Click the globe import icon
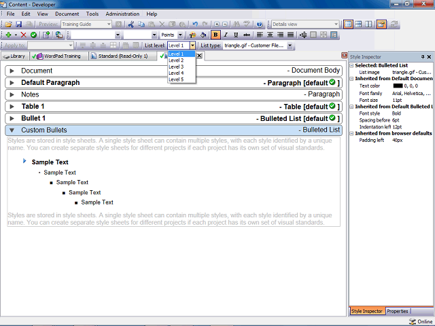Viewport: 435px width, 326px height. tap(59, 35)
